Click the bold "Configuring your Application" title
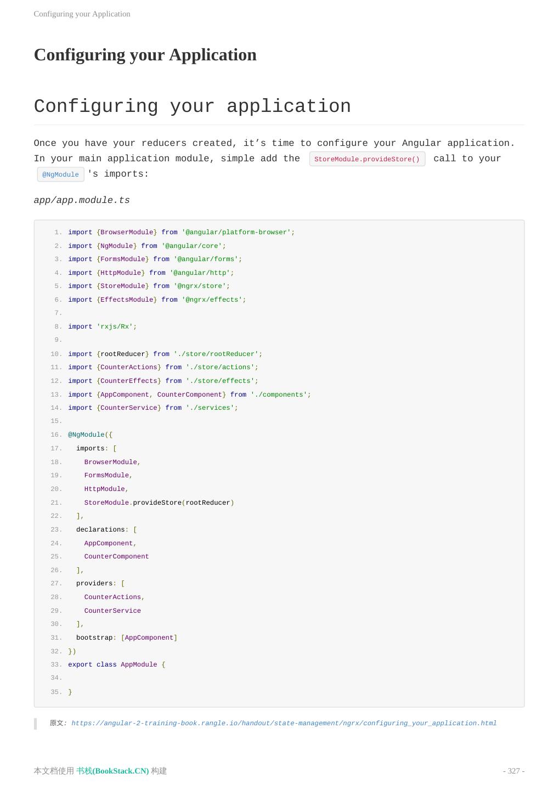 145,55
